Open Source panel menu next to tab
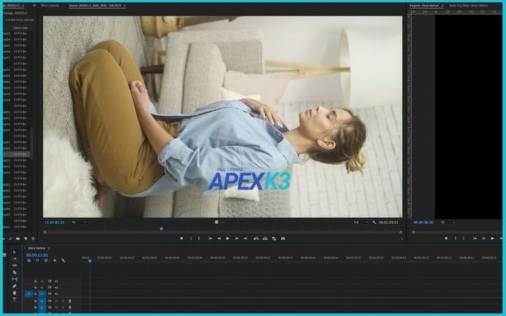The height and width of the screenshot is (316, 506). (x=125, y=6)
